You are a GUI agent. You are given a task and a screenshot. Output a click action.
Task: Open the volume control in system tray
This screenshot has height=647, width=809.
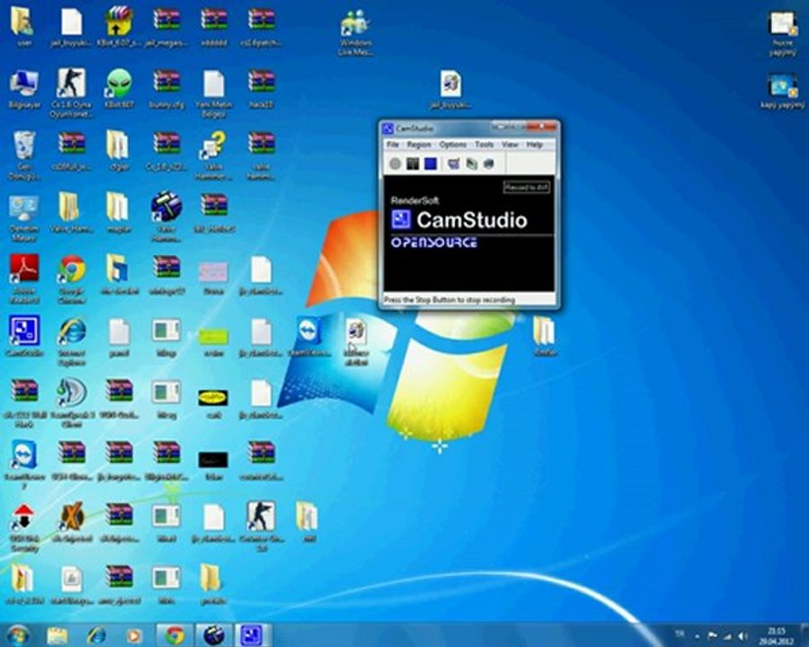[742, 635]
